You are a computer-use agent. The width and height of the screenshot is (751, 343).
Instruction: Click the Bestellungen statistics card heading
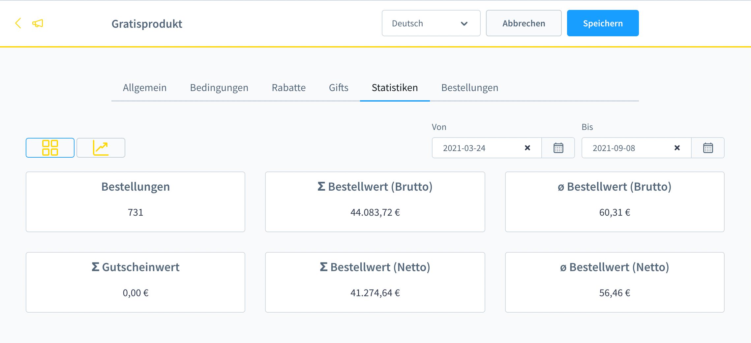click(x=135, y=187)
